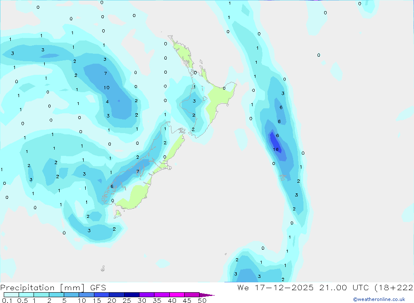Click the "30" legend tick label
The height and width of the screenshot is (303, 414).
142,301
